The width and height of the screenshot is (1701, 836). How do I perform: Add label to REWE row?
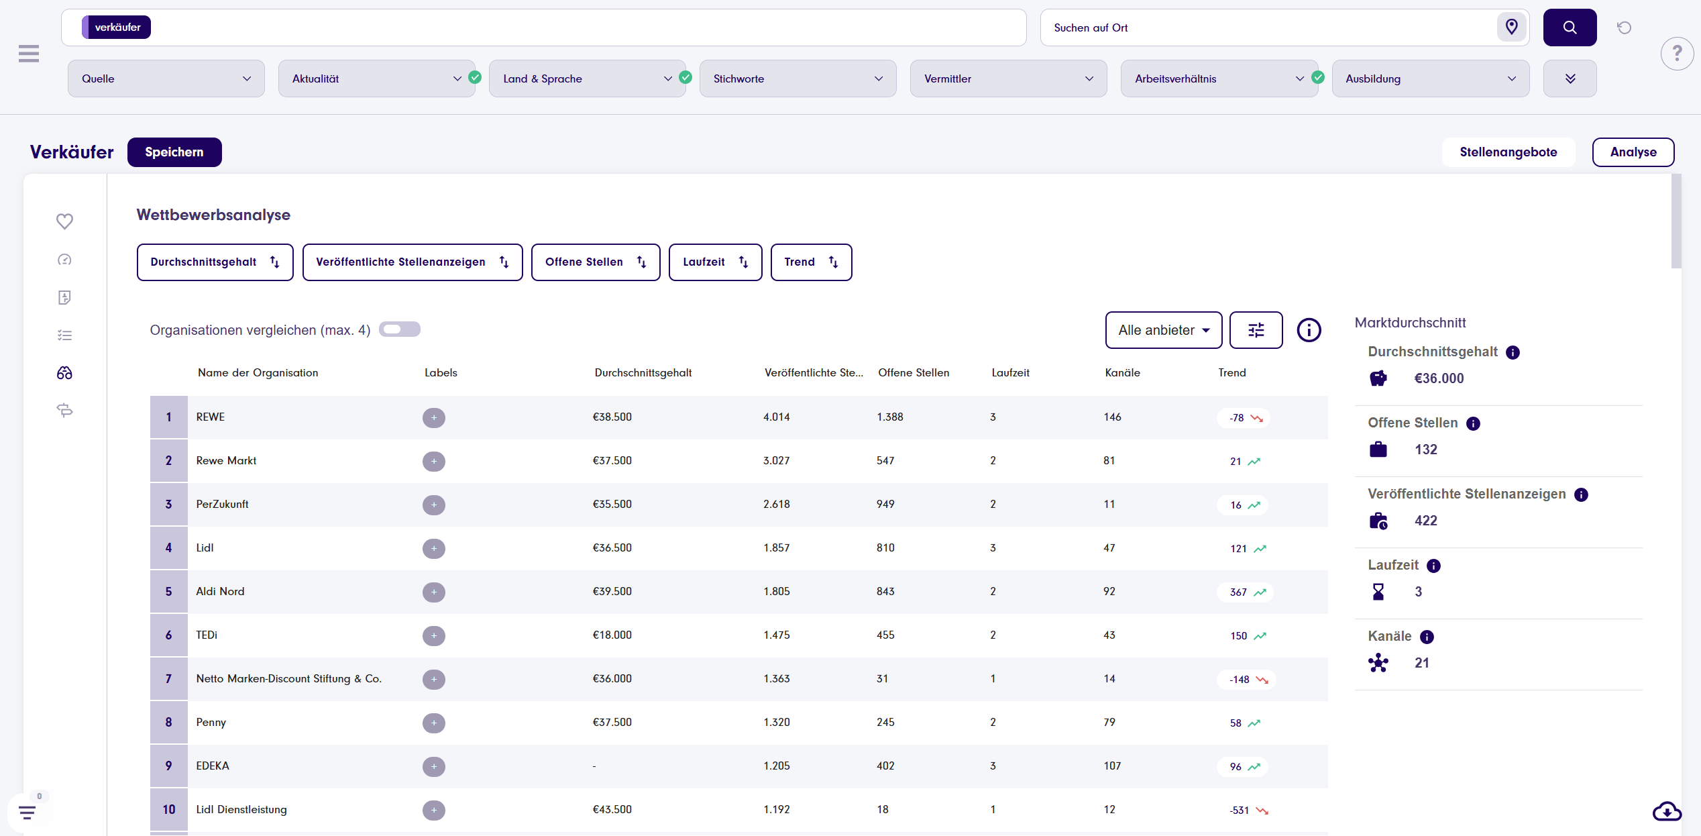tap(434, 417)
